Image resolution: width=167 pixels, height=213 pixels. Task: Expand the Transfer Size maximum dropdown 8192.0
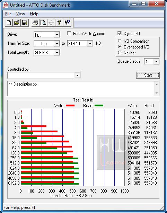pyautogui.click(x=90, y=44)
